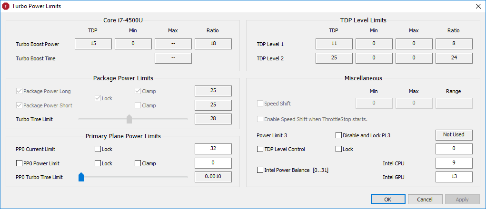The height and width of the screenshot is (209, 486).
Task: Click the Miscellaneous heading
Action: click(x=363, y=78)
